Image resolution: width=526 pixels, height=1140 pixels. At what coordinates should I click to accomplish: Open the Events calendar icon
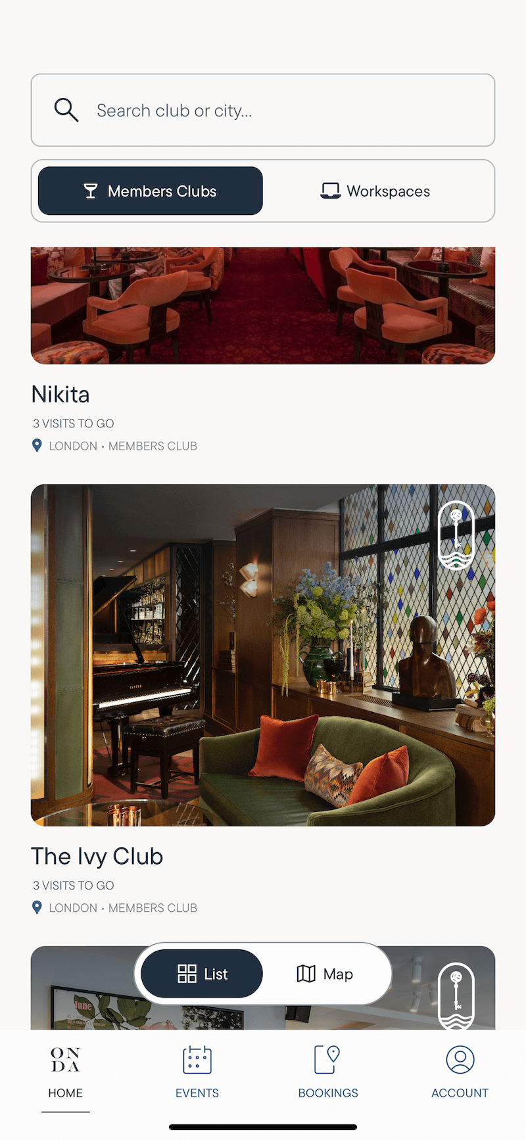tap(197, 1059)
